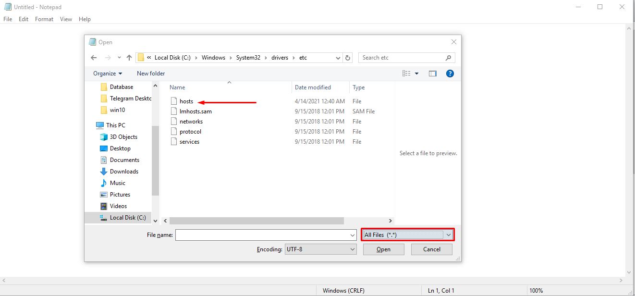The image size is (635, 296).
Task: Open the Organize menu
Action: tap(108, 74)
